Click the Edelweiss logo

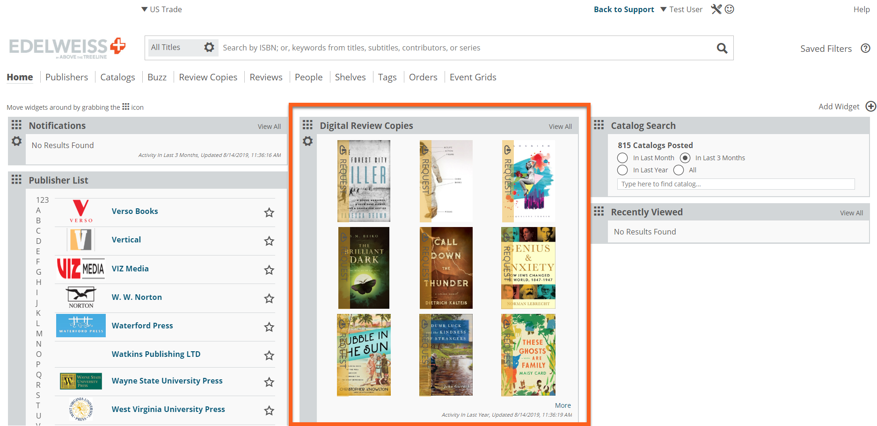[x=67, y=48]
